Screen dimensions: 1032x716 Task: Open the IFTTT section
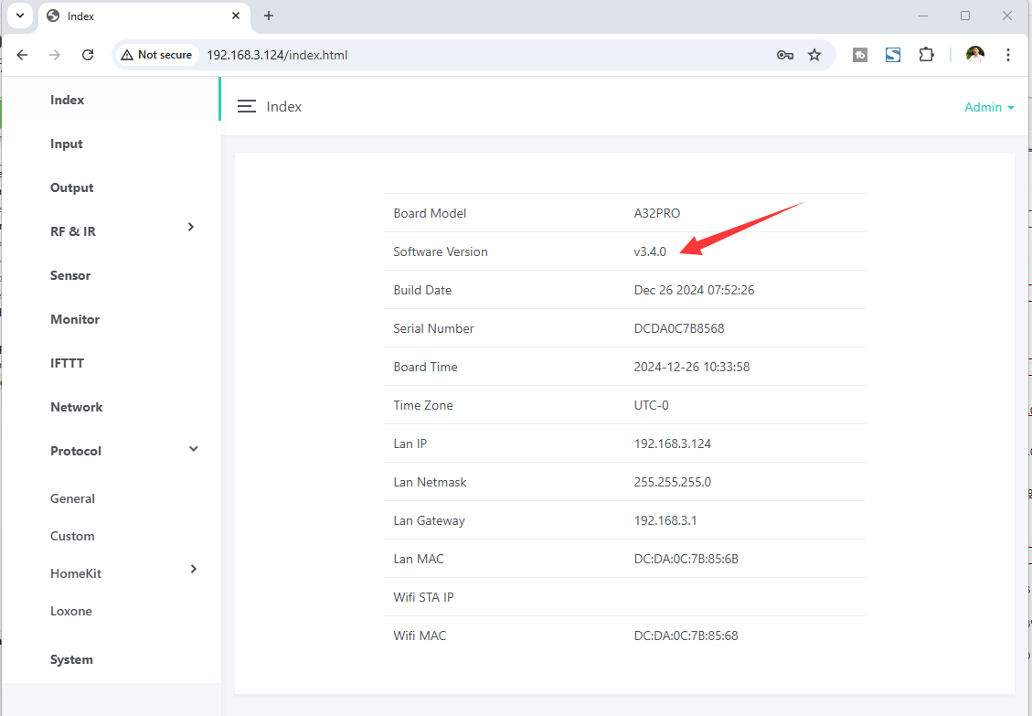tap(67, 363)
